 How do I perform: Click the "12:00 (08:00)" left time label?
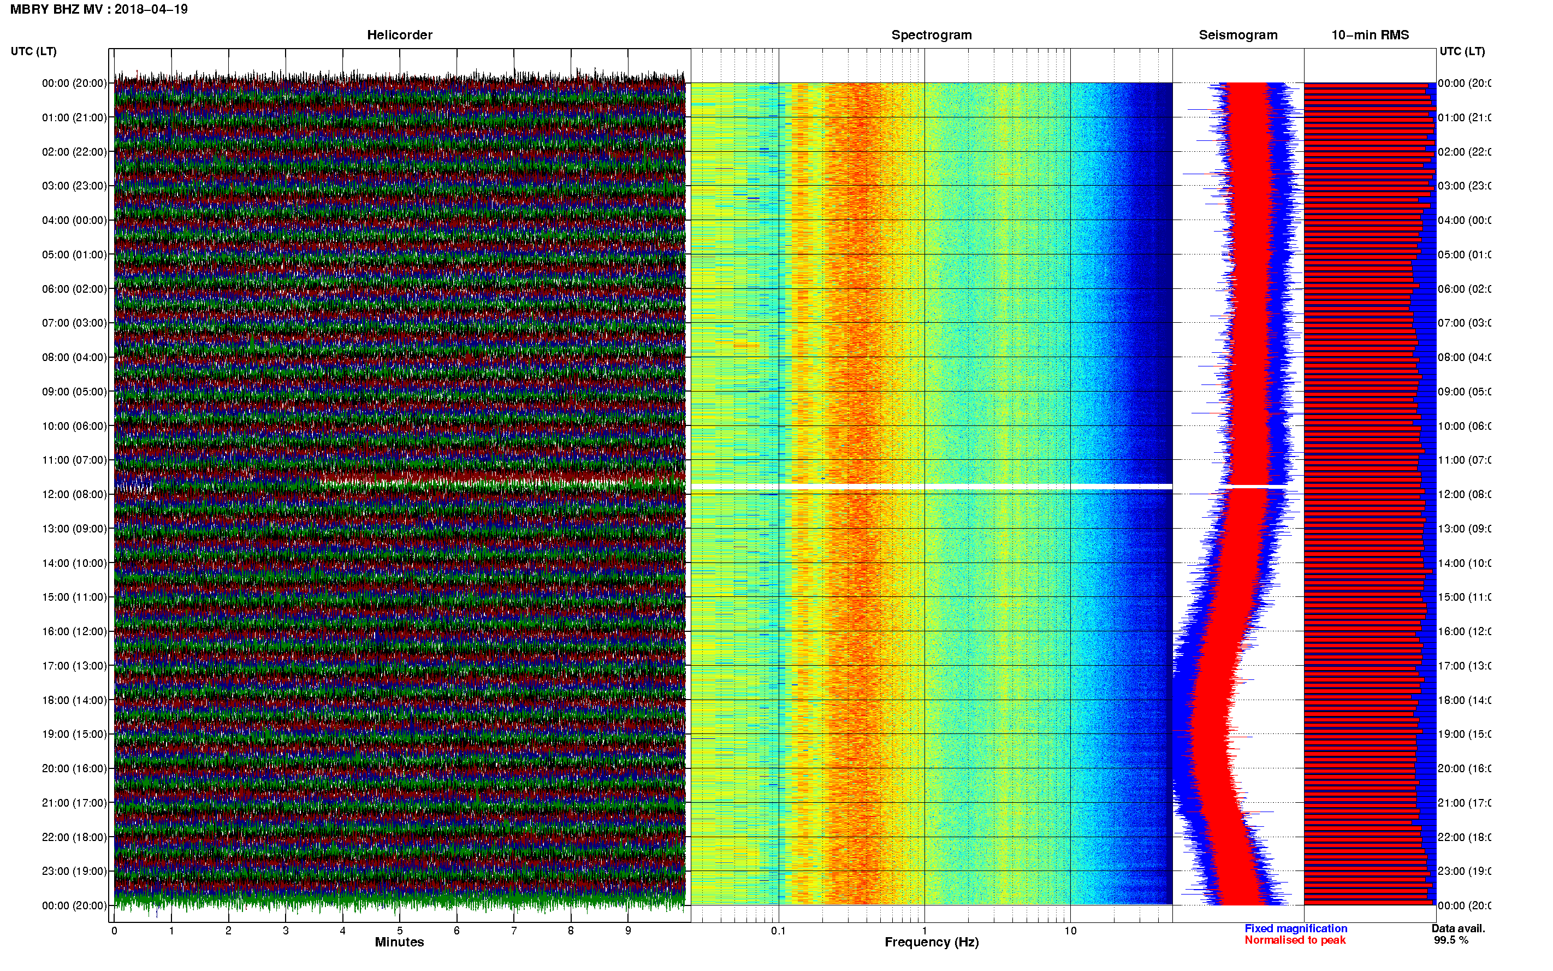point(74,494)
